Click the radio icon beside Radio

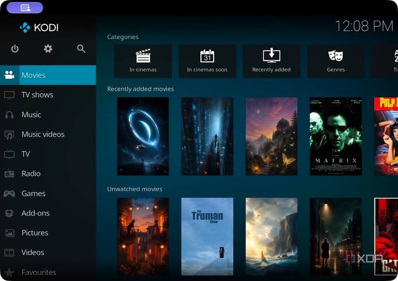click(9, 174)
